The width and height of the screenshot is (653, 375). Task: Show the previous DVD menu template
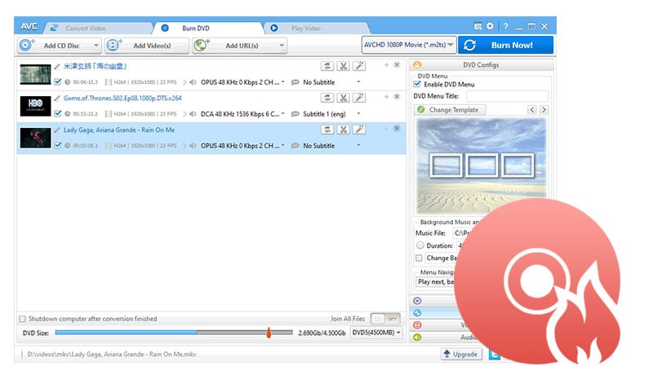(x=532, y=110)
